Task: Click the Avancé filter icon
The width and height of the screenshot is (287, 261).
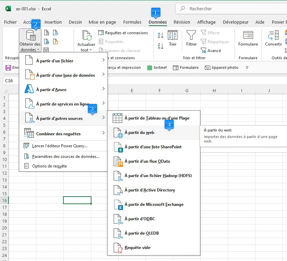Action: tap(203, 51)
